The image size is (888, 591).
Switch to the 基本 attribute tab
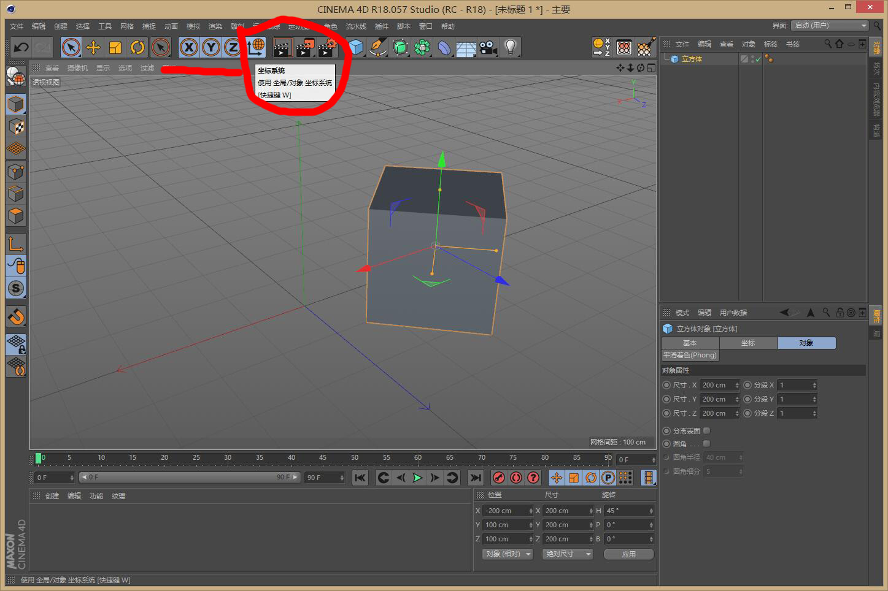(x=690, y=343)
